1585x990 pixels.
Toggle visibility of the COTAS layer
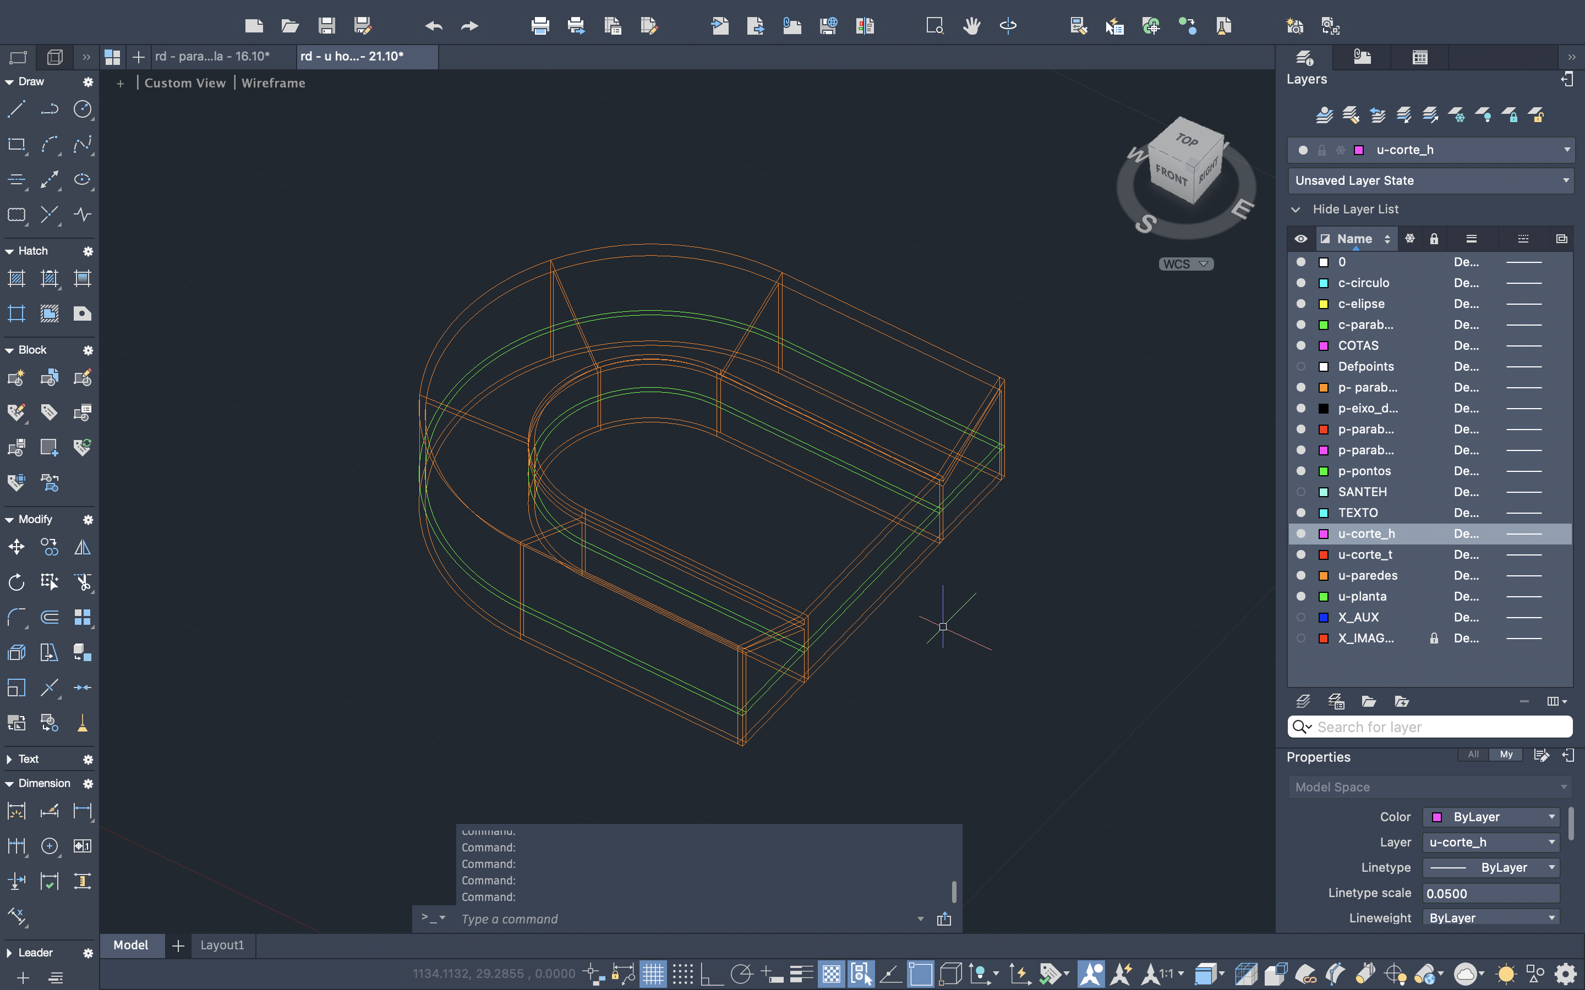tap(1301, 346)
